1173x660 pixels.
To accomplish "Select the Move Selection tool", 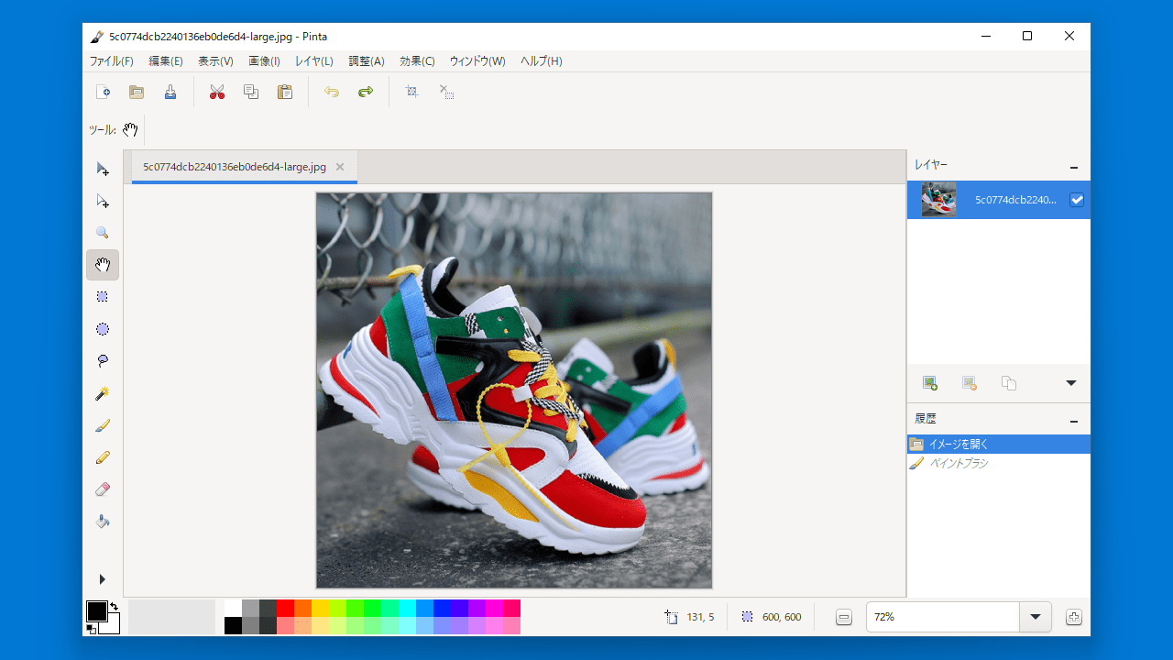I will (103, 201).
